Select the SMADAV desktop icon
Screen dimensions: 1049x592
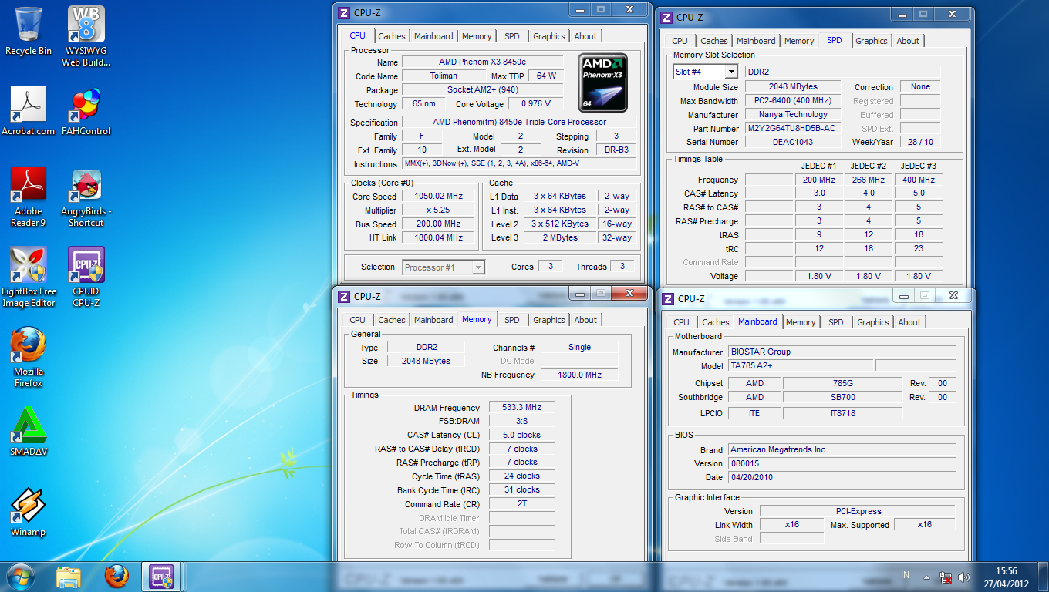coord(29,432)
